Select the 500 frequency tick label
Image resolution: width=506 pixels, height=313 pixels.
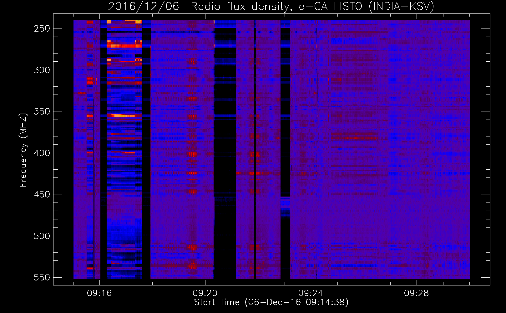click(x=42, y=236)
